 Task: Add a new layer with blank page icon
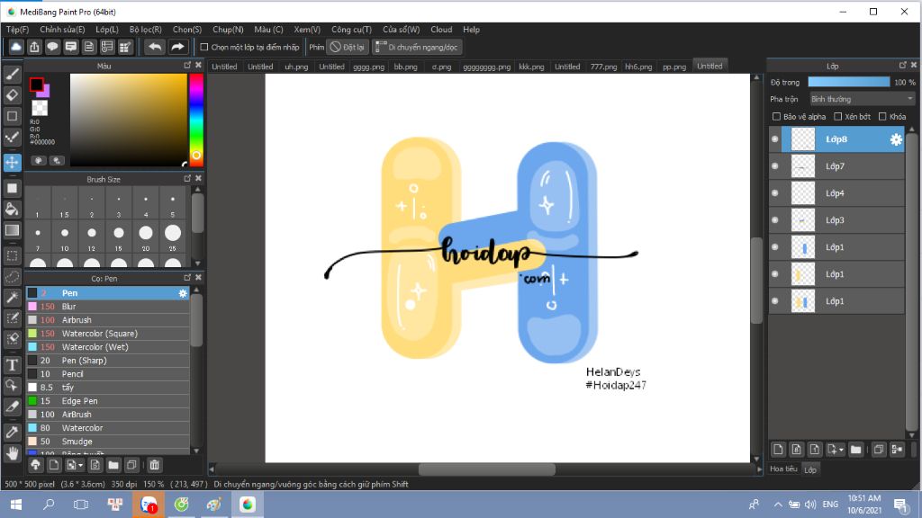point(778,450)
